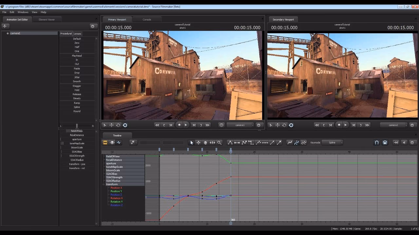This screenshot has width=419, height=235.
Task: Select the move keys tool in Timeline
Action: pos(198,143)
